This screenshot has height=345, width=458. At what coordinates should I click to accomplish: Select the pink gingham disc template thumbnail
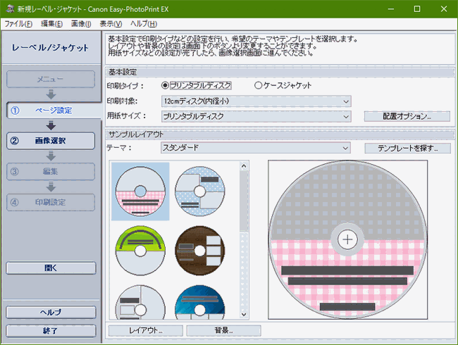click(x=140, y=191)
